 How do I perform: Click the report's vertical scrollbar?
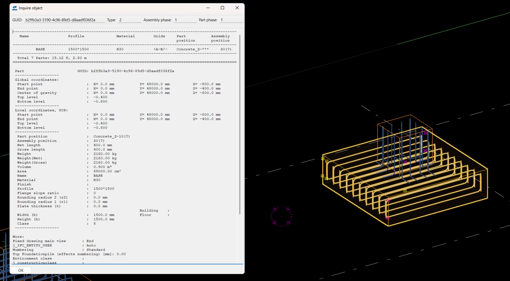pyautogui.click(x=240, y=125)
